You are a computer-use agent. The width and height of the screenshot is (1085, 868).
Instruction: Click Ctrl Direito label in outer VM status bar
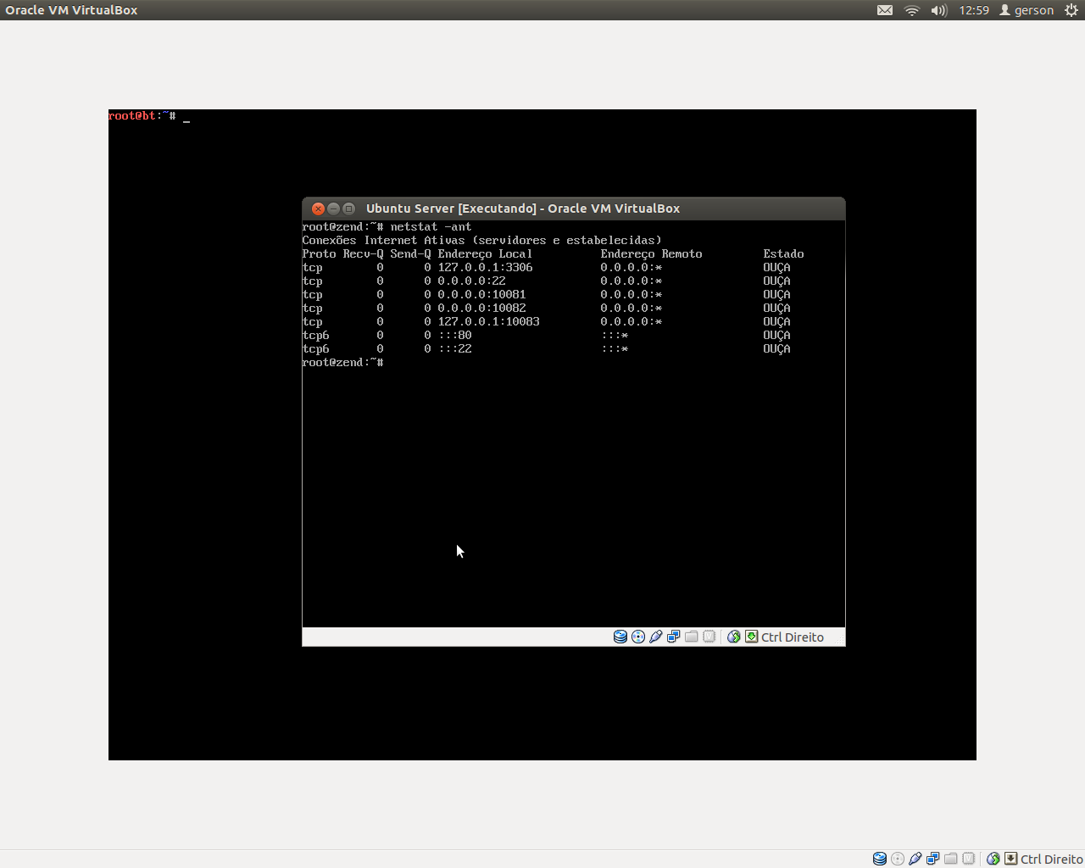pyautogui.click(x=1052, y=860)
